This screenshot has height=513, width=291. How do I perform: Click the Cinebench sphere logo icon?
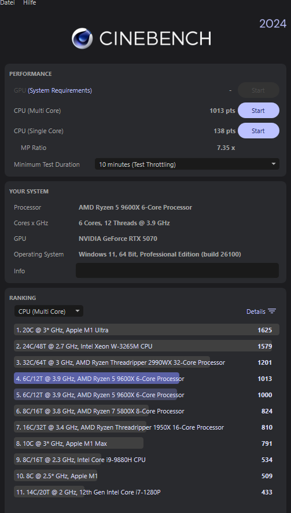(x=82, y=38)
